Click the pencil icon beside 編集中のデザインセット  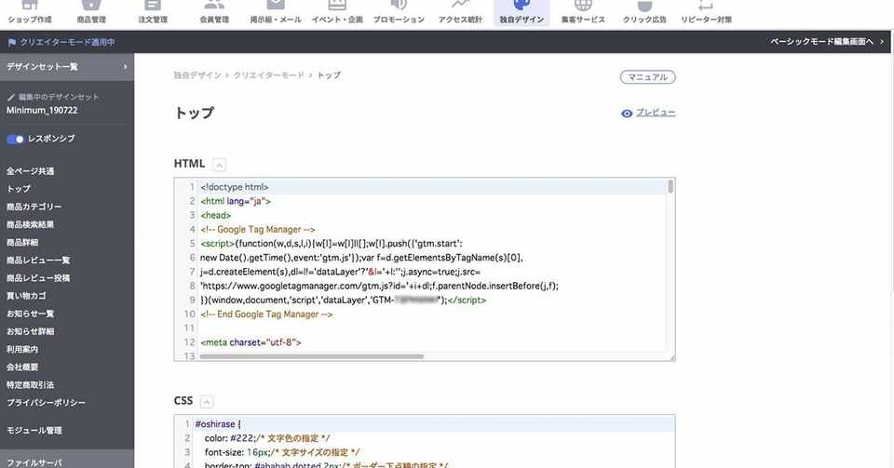11,98
